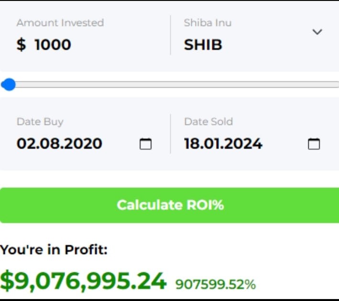Expand the SHIB coin dropdown chevron

coord(317,32)
